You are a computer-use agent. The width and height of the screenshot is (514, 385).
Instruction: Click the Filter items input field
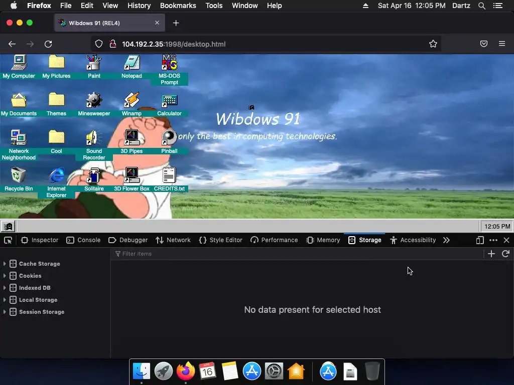297,254
